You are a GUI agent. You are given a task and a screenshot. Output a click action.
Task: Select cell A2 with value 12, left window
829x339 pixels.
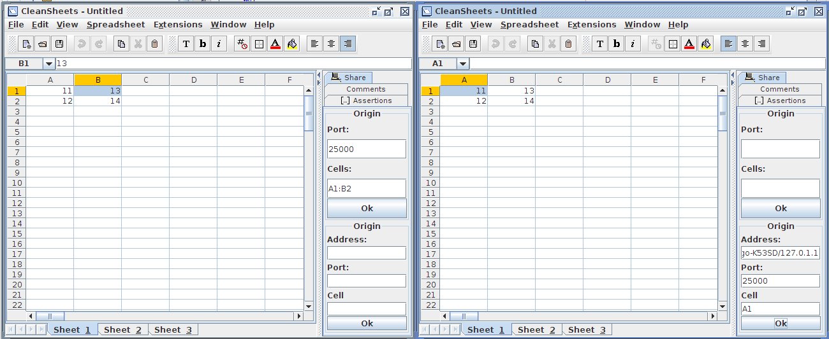coord(50,101)
